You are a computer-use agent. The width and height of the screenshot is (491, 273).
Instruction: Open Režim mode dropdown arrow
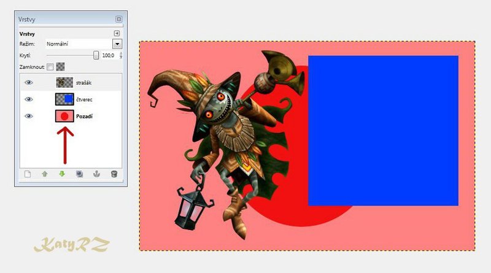(117, 44)
